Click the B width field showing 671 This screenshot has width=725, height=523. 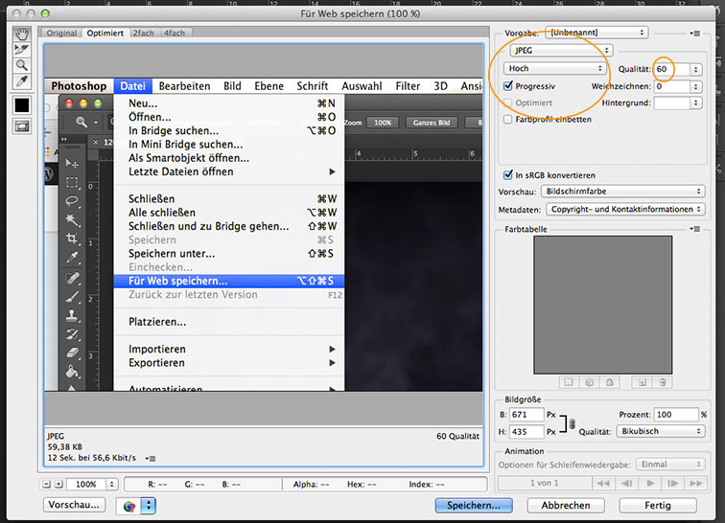point(526,415)
